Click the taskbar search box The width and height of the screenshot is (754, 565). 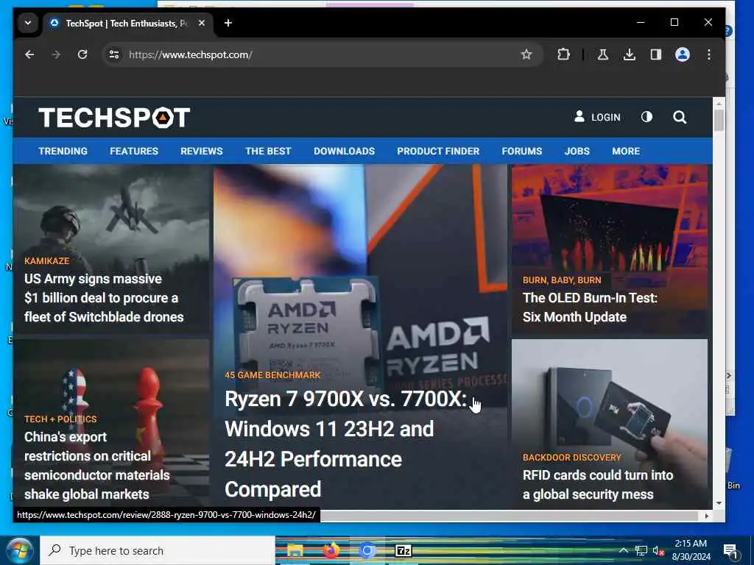(158, 550)
